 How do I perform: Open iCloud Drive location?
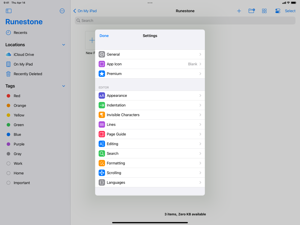(x=35, y=55)
